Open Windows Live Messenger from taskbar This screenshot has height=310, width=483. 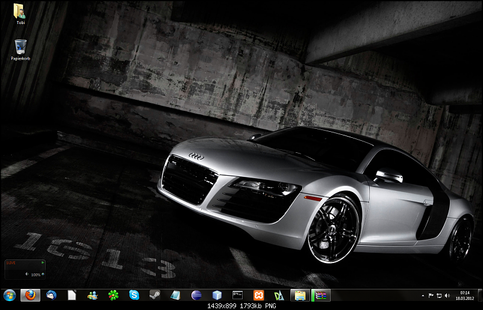(92, 296)
